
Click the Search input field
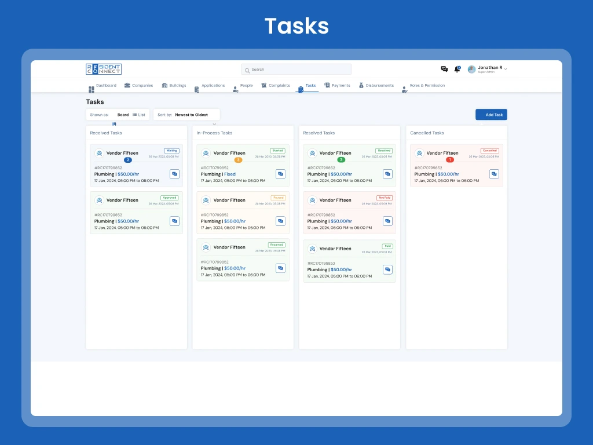296,70
